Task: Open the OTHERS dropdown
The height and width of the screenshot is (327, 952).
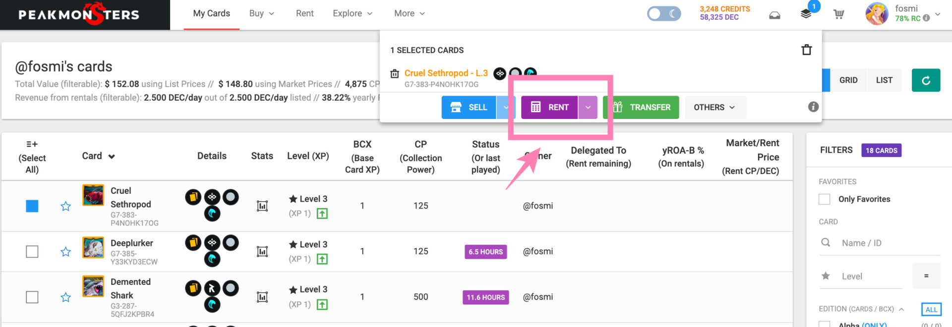Action: pos(714,107)
